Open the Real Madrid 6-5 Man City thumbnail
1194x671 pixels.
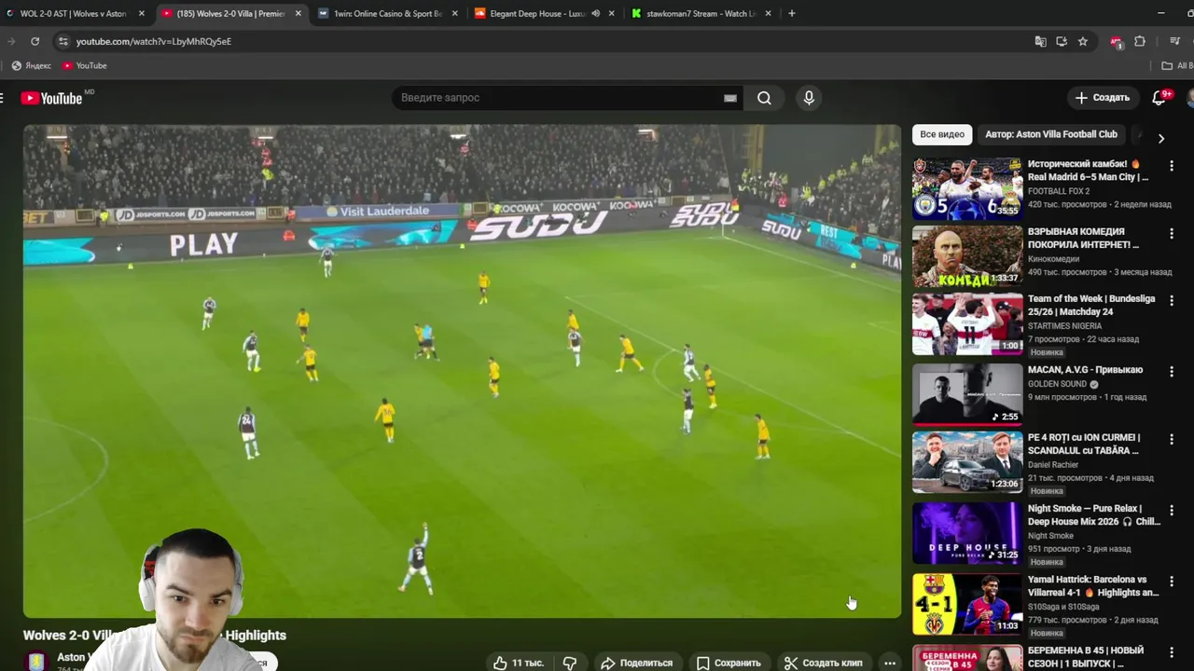pos(967,188)
